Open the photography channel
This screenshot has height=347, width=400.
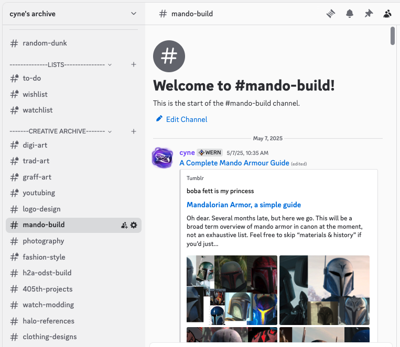click(73, 241)
